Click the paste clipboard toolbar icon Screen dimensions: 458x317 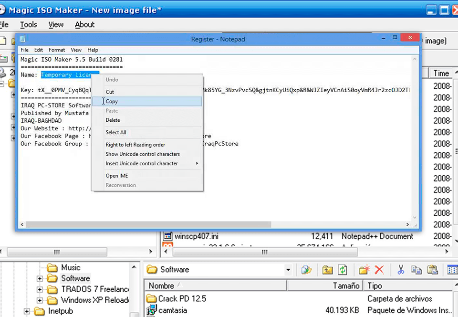coord(432,269)
